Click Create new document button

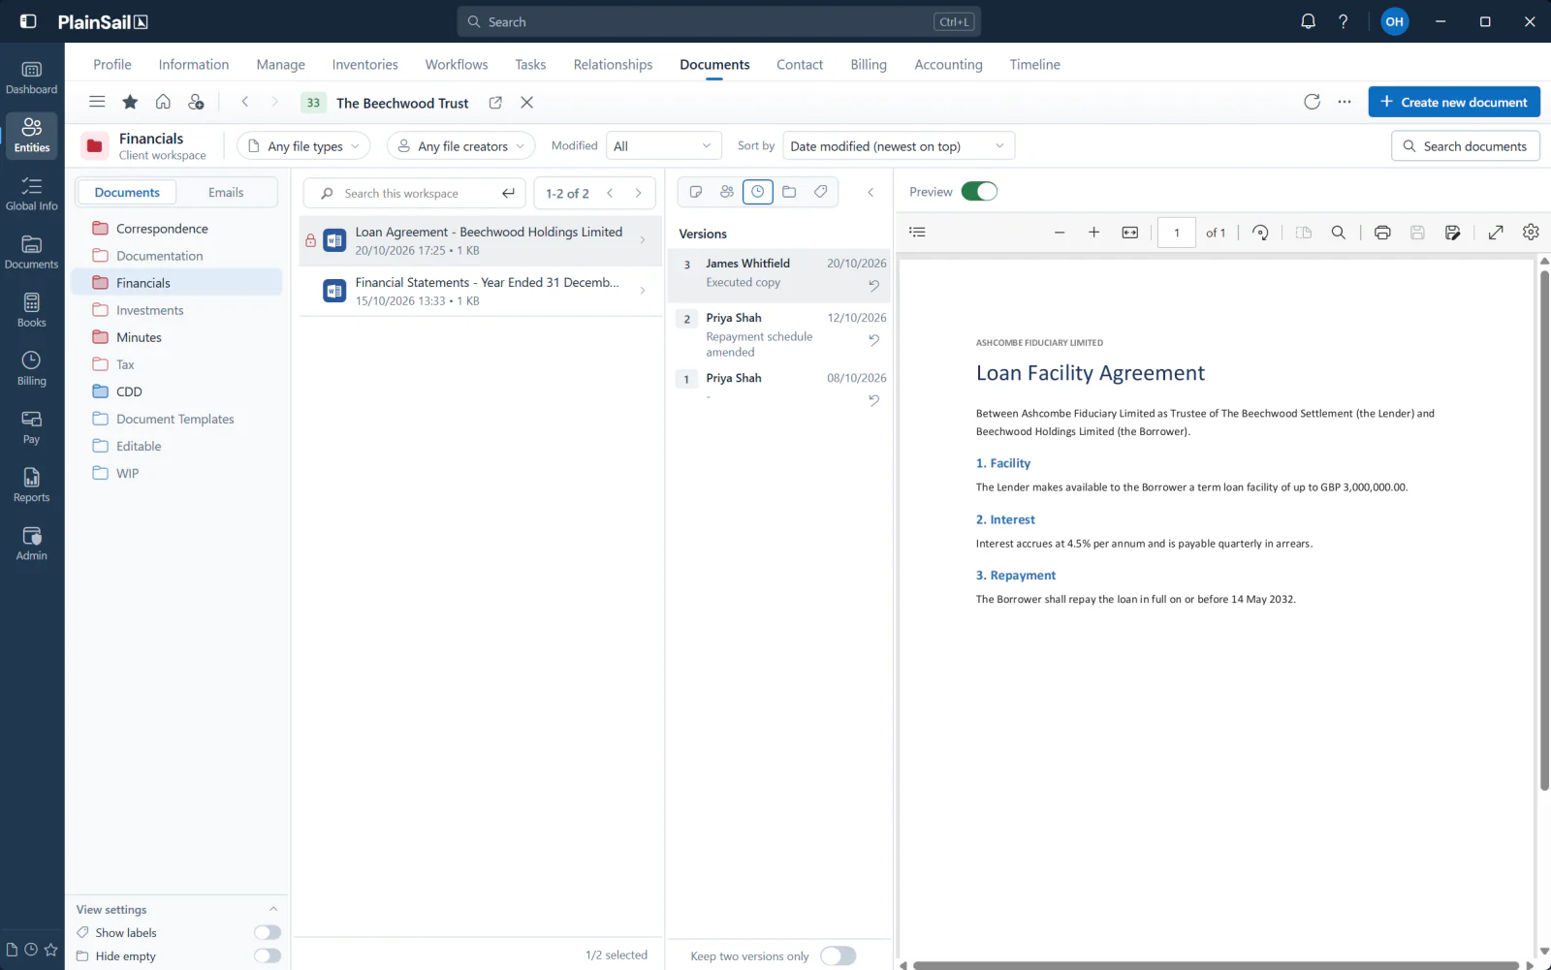point(1454,102)
